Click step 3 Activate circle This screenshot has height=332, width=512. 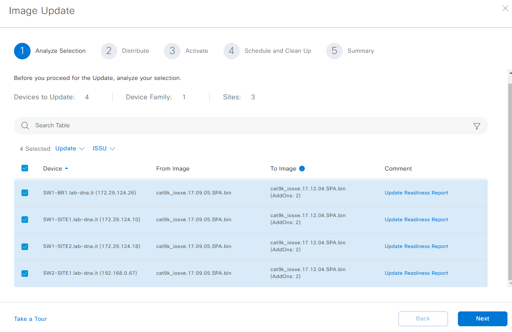click(x=172, y=51)
